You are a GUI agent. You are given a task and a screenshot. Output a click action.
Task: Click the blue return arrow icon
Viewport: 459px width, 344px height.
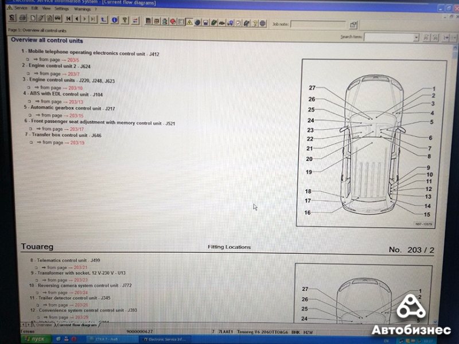click(x=104, y=20)
